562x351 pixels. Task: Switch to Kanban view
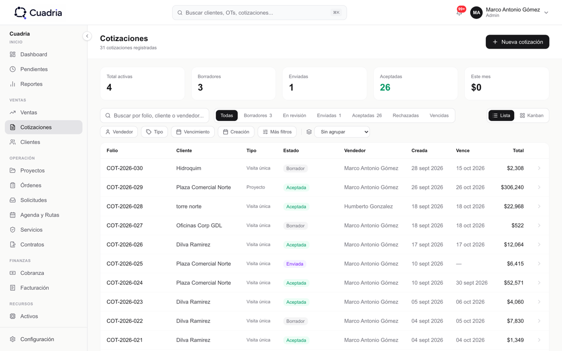tap(531, 115)
